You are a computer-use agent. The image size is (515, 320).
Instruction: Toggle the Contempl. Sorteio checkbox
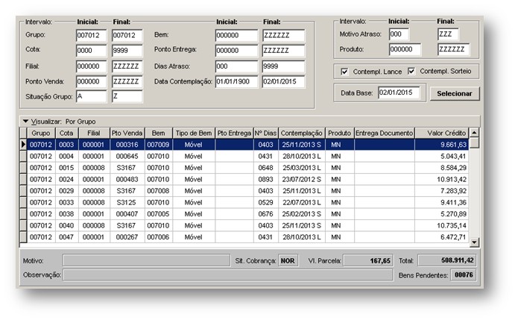pos(411,71)
